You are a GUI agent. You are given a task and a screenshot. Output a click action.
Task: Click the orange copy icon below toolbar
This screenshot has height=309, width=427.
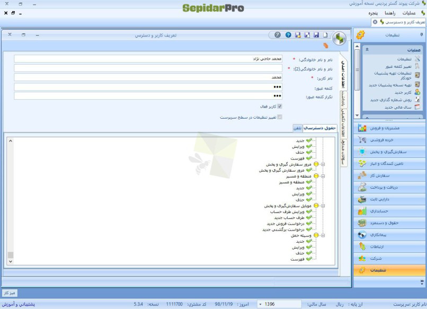coord(326,46)
